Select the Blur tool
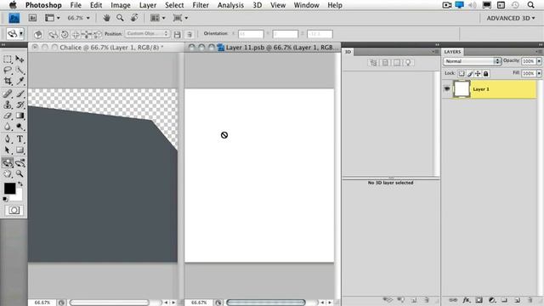The width and height of the screenshot is (544, 306). pyautogui.click(x=8, y=127)
